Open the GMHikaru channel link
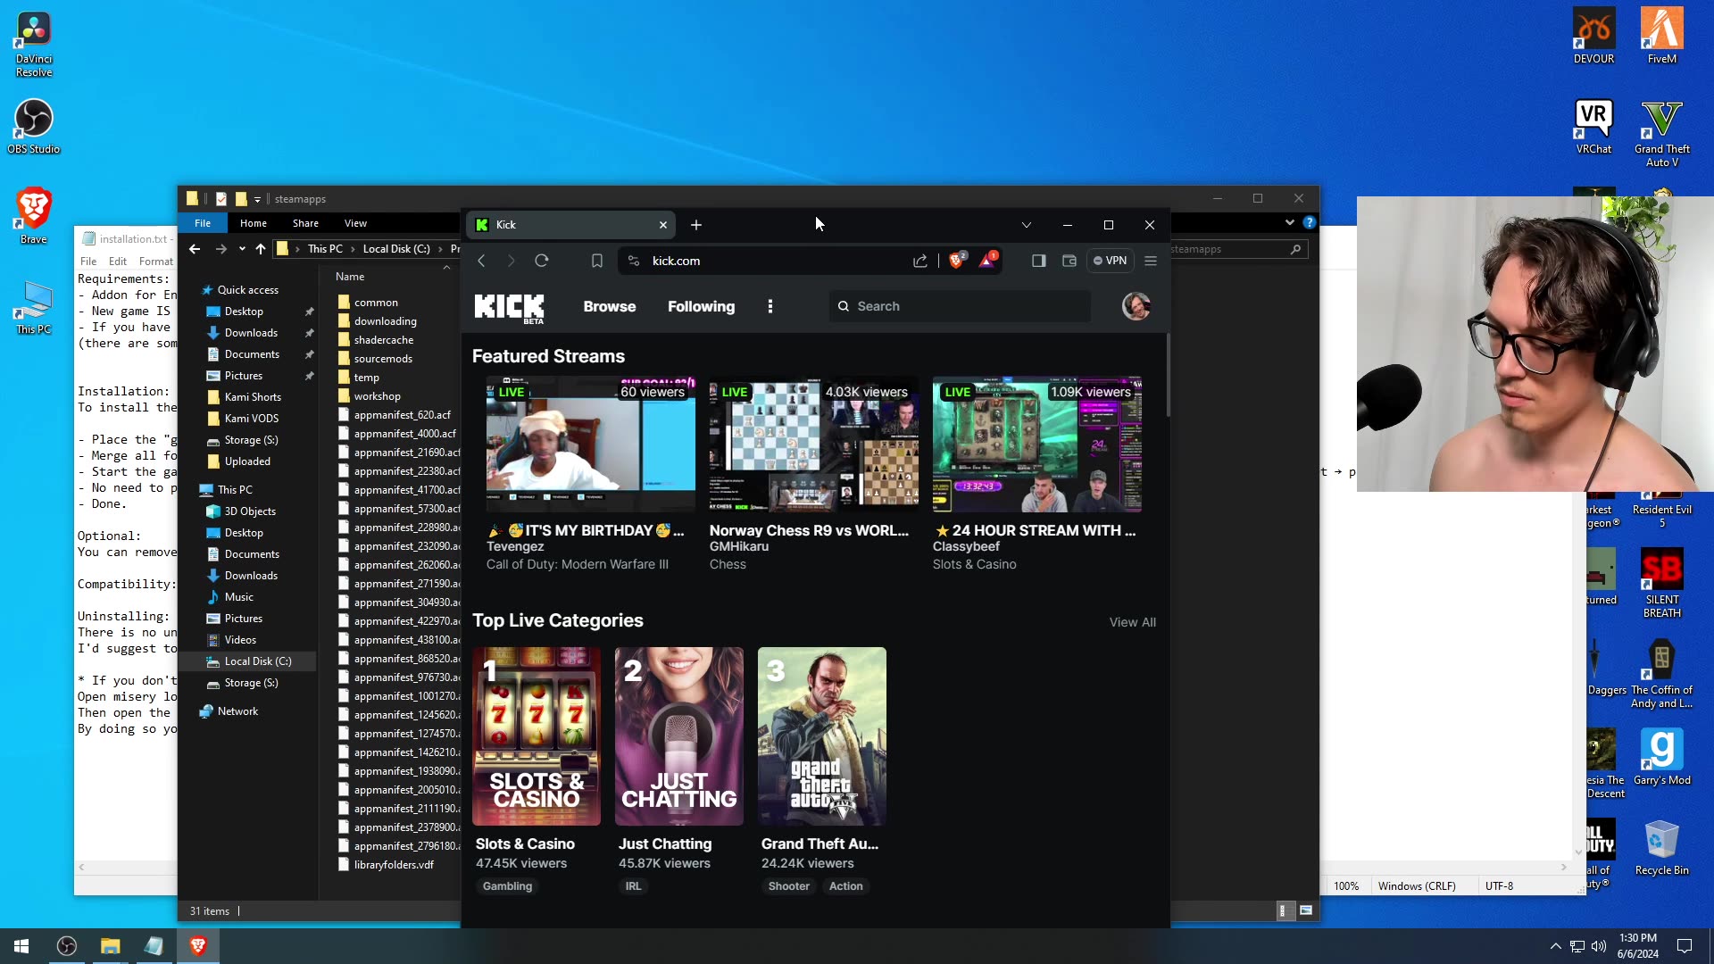Viewport: 1714px width, 964px height. pos(738,546)
